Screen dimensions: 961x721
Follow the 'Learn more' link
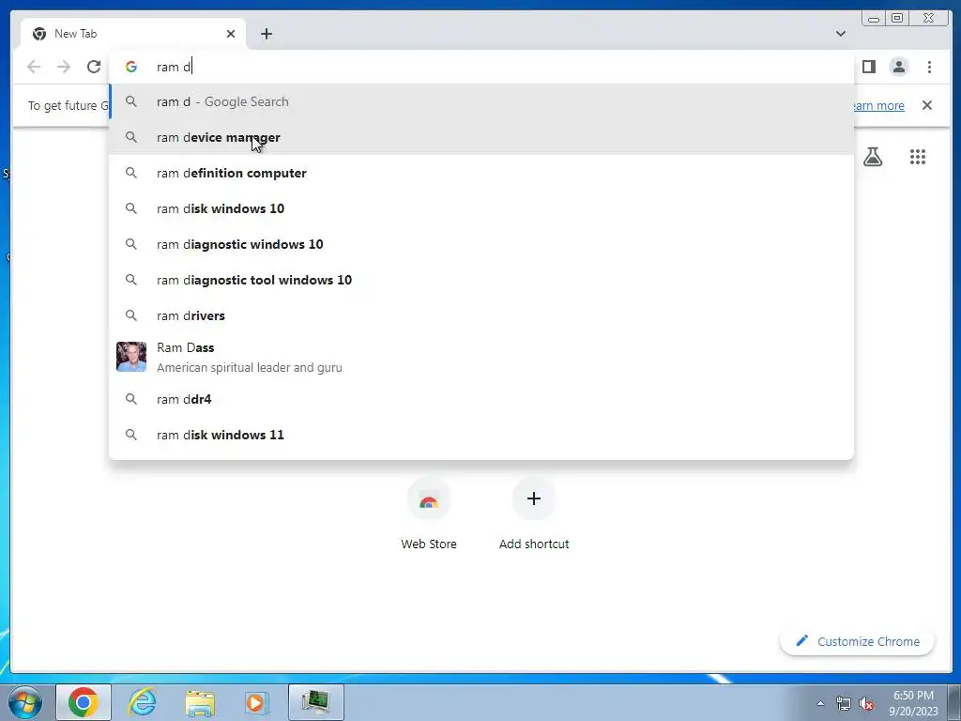(x=877, y=105)
